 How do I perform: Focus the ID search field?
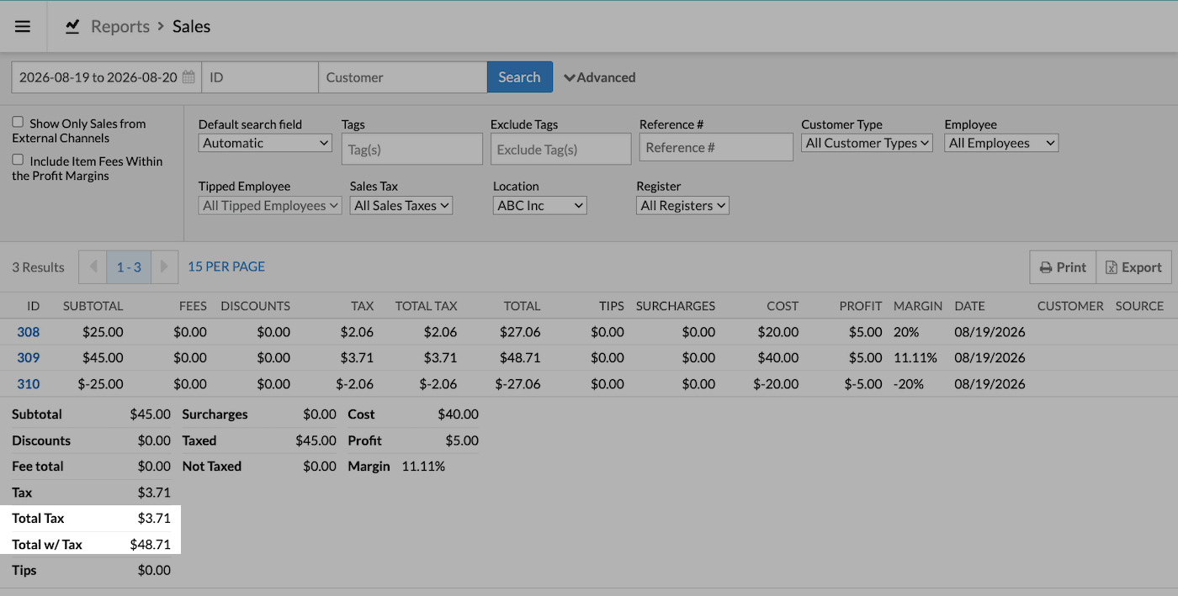[260, 76]
